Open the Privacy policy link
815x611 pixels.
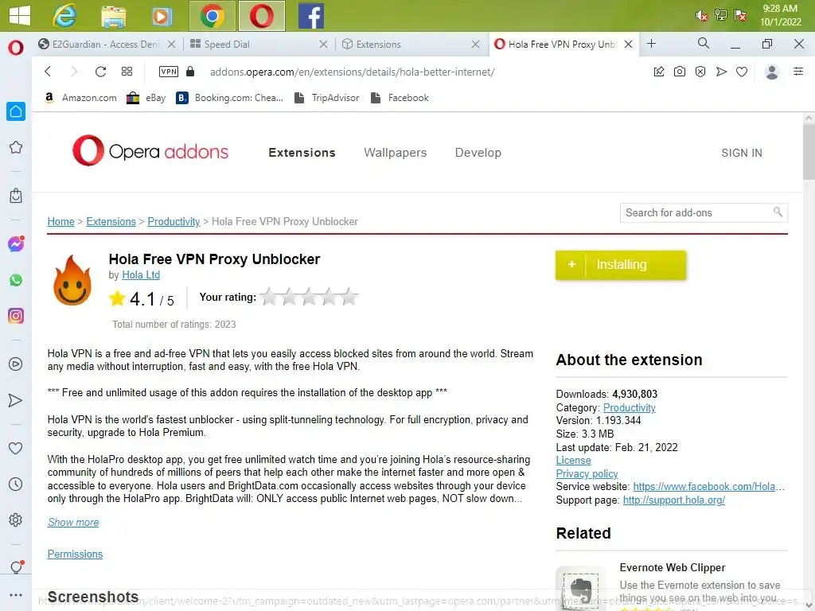587,473
